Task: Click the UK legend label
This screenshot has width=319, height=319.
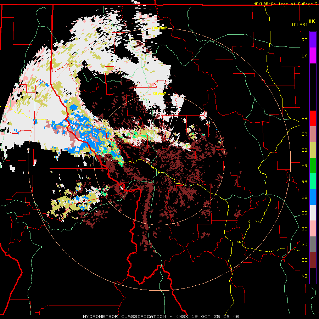Action: tap(304, 56)
